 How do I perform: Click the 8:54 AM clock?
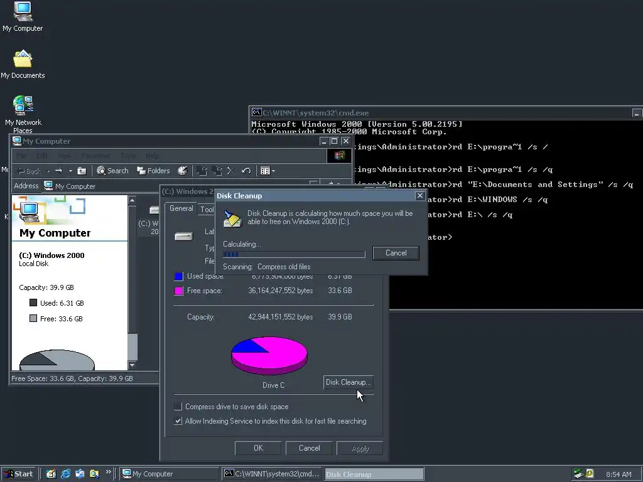619,474
